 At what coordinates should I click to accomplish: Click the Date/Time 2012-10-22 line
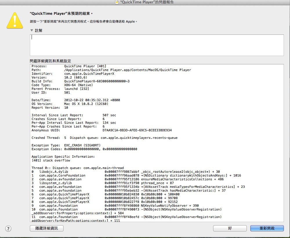(x=76, y=100)
